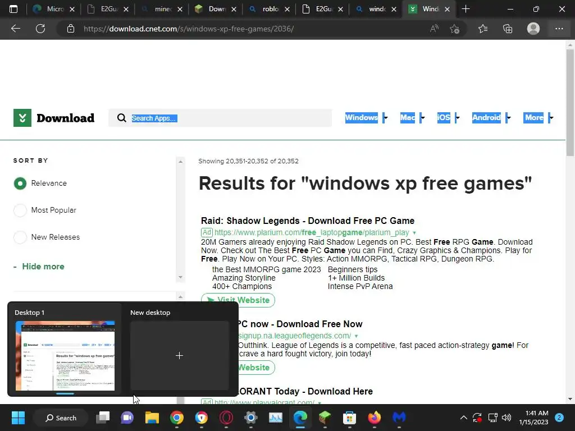Open Raid: Shadow Legends ad title
The height and width of the screenshot is (431, 575).
click(x=308, y=221)
